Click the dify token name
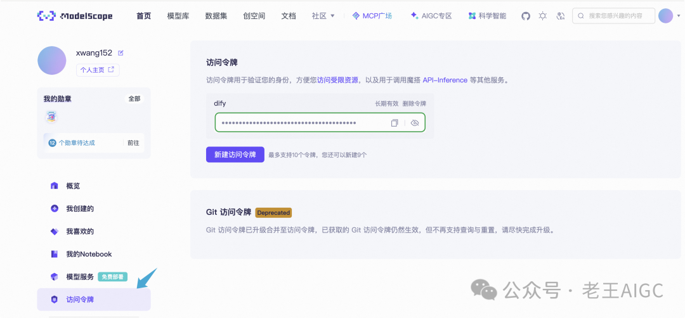This screenshot has height=318, width=685. [x=219, y=104]
